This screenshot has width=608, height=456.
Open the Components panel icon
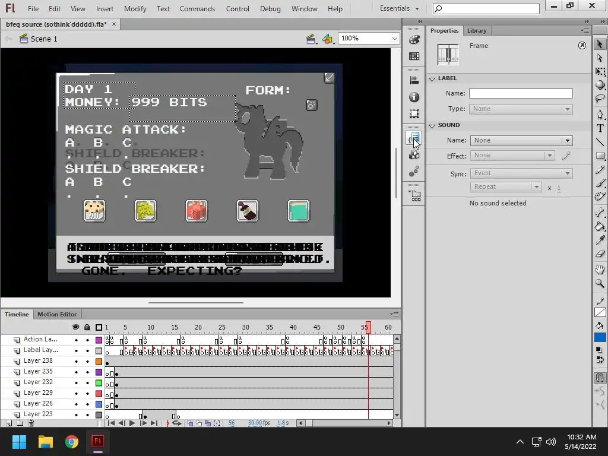[414, 155]
